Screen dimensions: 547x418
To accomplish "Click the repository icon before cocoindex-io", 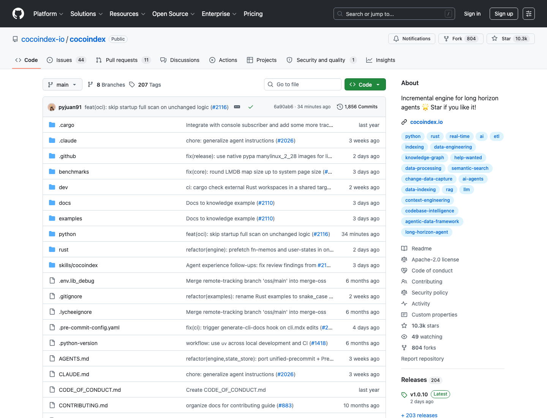I will click(15, 39).
